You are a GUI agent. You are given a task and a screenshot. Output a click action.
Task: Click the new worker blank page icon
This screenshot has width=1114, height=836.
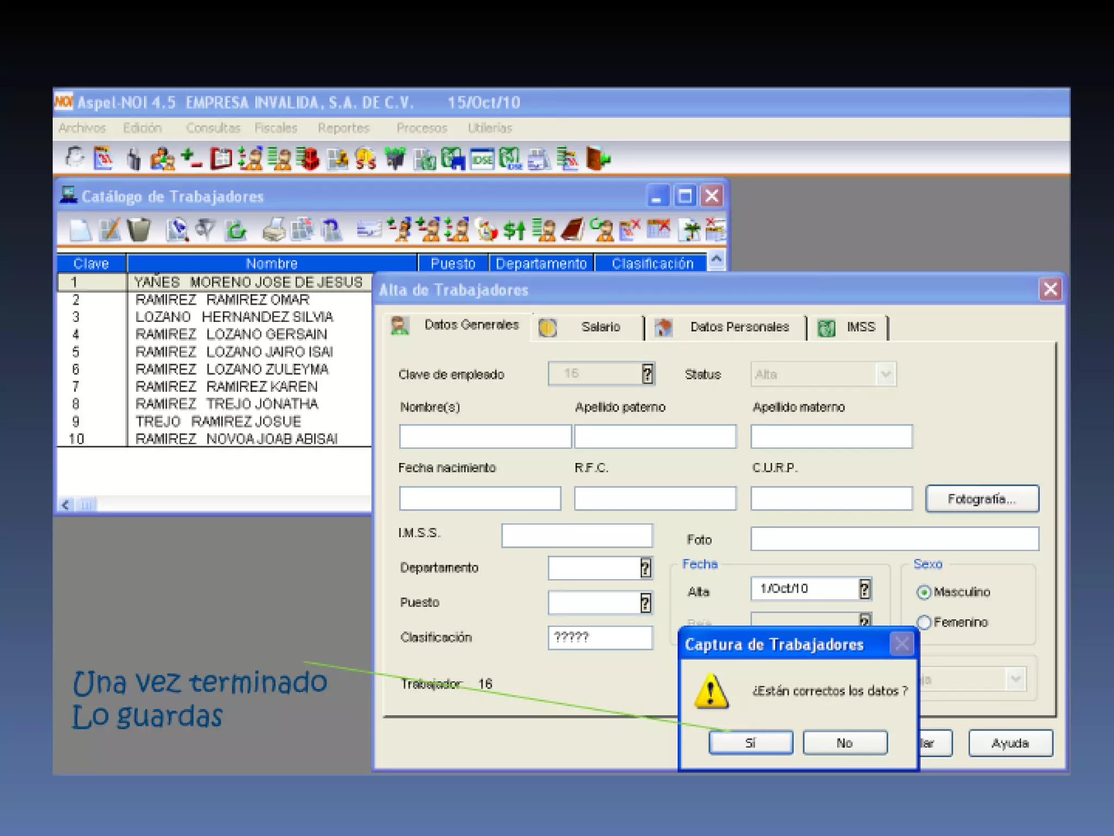[x=81, y=230]
